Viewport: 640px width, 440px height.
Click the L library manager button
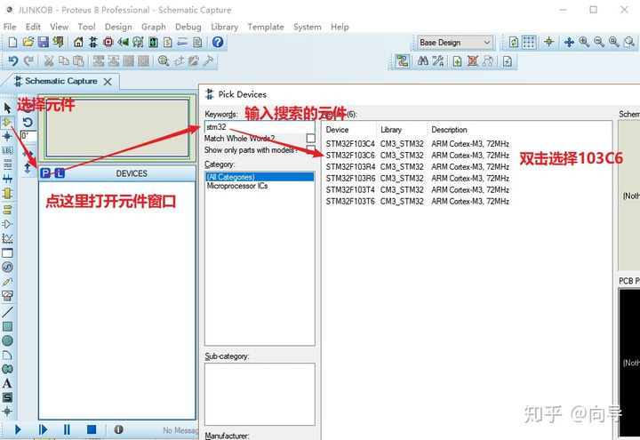60,173
